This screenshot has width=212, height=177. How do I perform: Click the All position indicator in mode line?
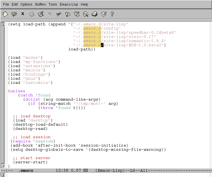[144, 171]
